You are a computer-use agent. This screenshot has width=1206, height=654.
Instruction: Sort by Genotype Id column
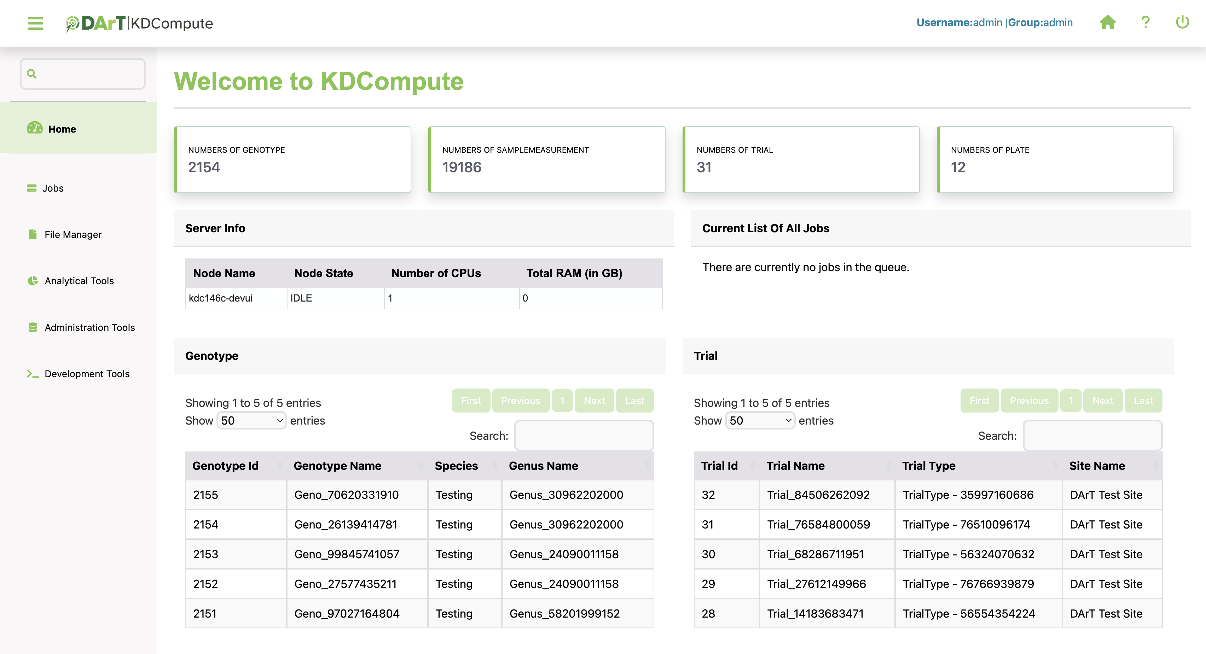[226, 466]
